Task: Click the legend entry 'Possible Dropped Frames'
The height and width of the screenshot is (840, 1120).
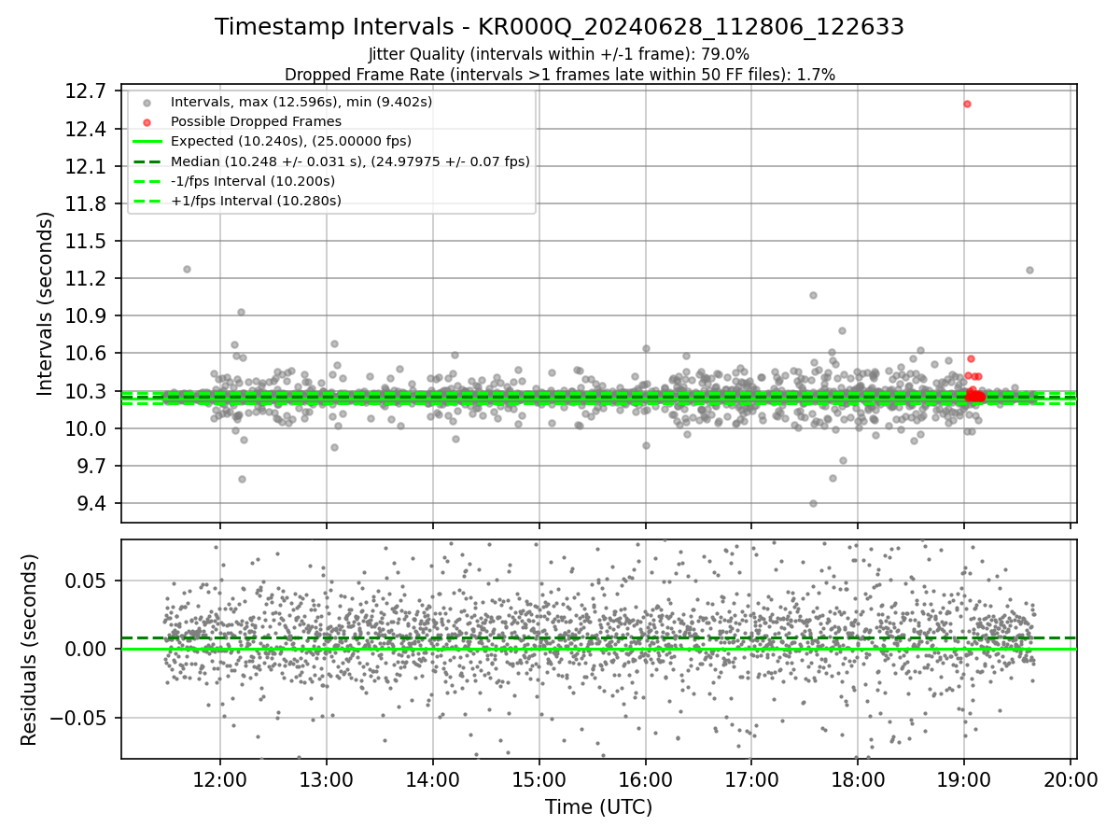Action: pos(256,121)
